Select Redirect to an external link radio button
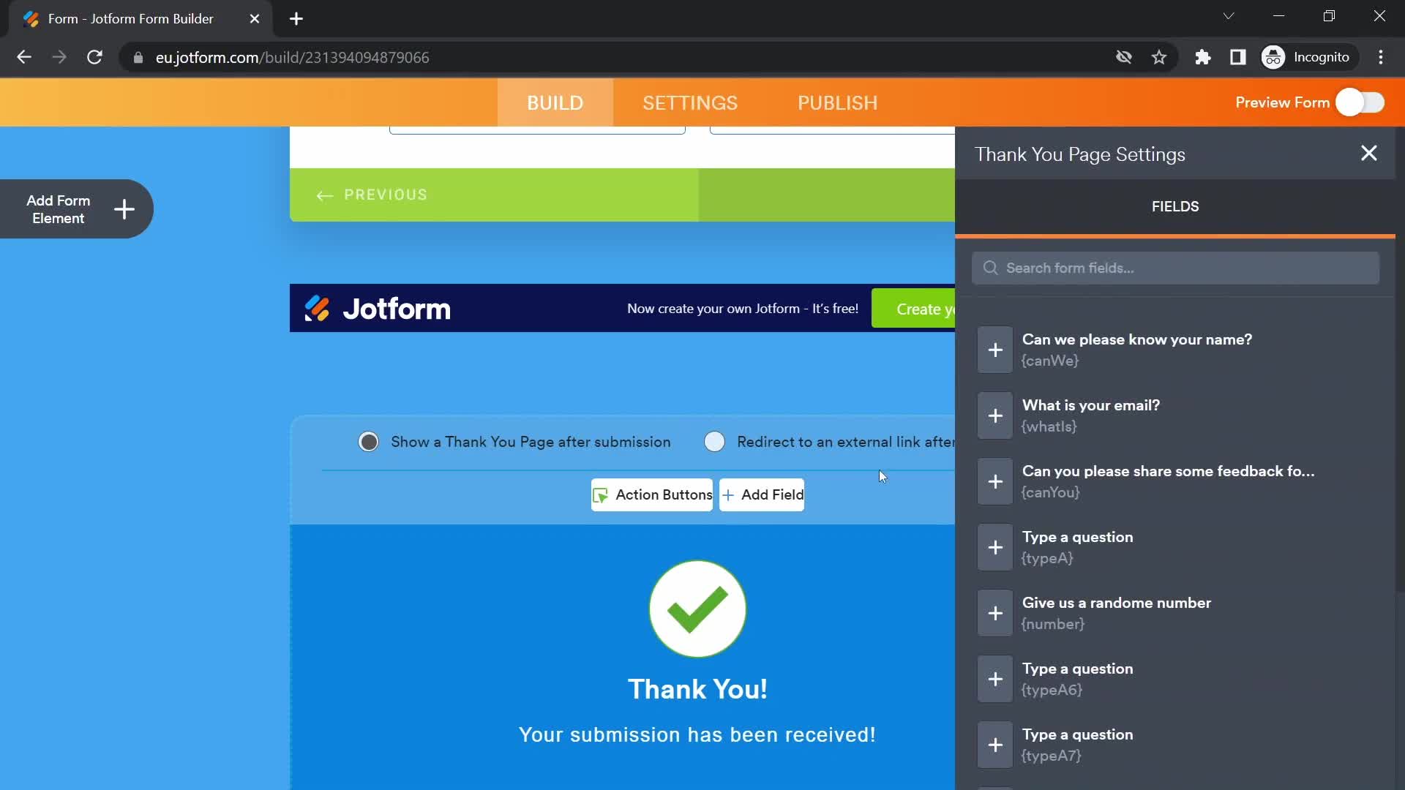1405x790 pixels. [715, 442]
